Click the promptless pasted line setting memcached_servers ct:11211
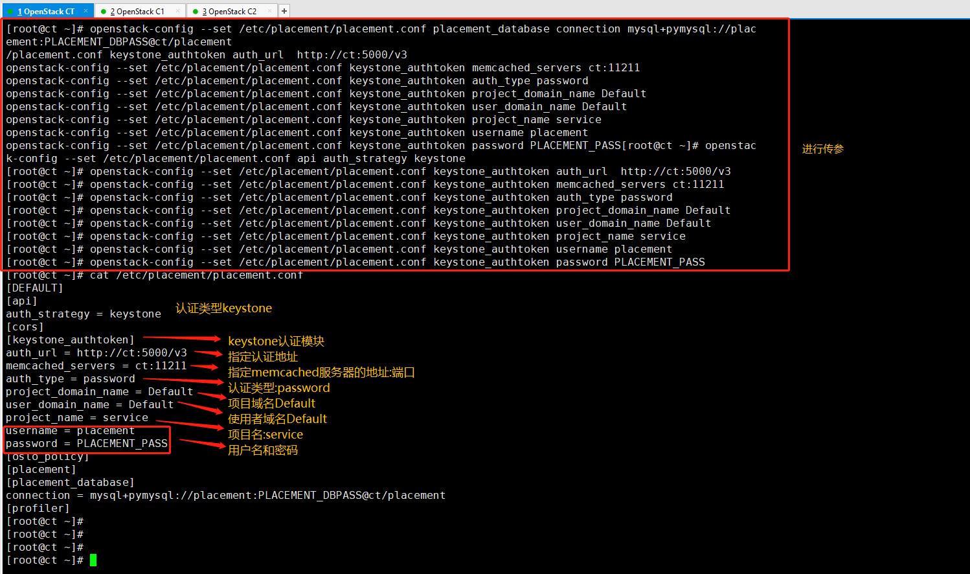Screen dimensions: 970x574 tap(323, 68)
